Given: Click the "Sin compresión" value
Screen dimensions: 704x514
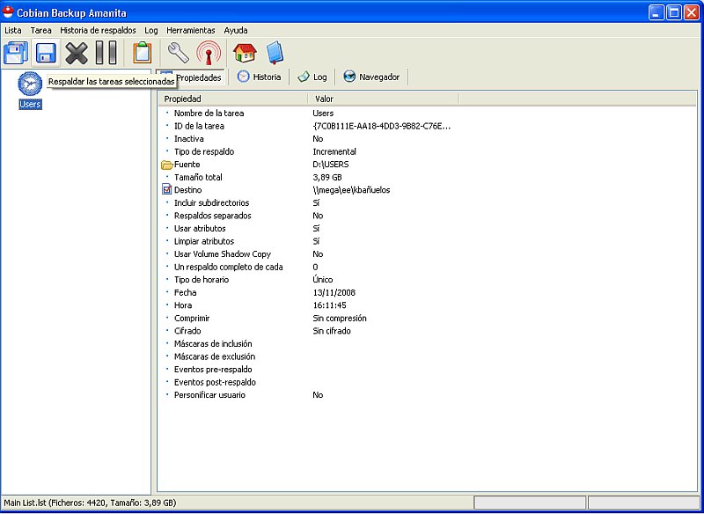Looking at the screenshot, I should coord(340,319).
